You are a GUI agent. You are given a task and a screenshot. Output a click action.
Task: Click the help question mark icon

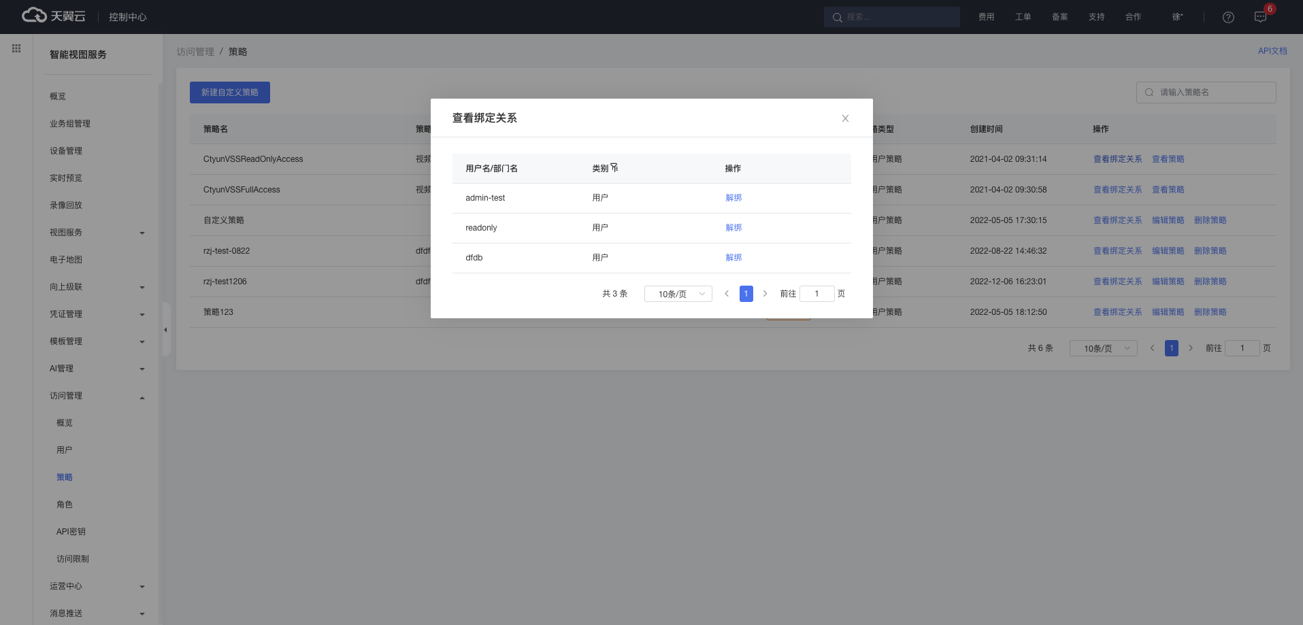coord(1228,17)
